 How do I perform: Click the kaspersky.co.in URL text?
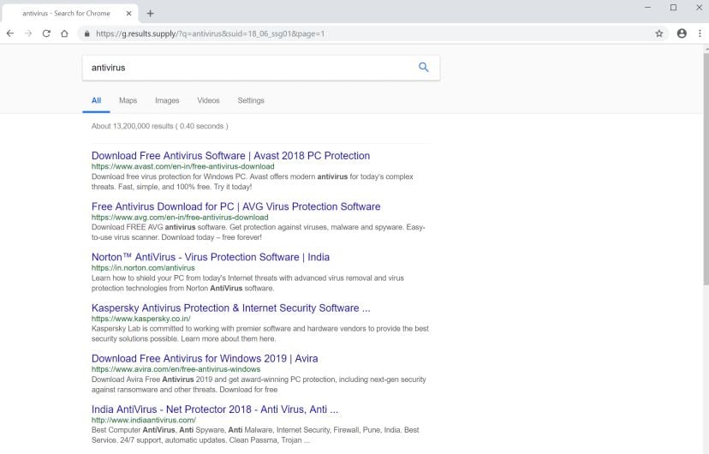(x=140, y=319)
